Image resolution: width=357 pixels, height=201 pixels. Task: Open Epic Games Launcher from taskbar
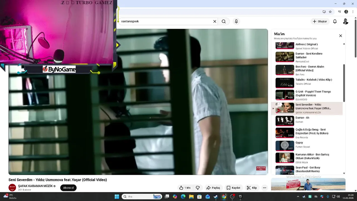pyautogui.click(x=240, y=197)
